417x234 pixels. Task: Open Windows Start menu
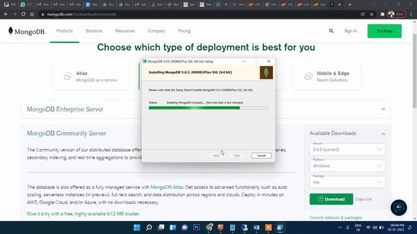pyautogui.click(x=137, y=227)
